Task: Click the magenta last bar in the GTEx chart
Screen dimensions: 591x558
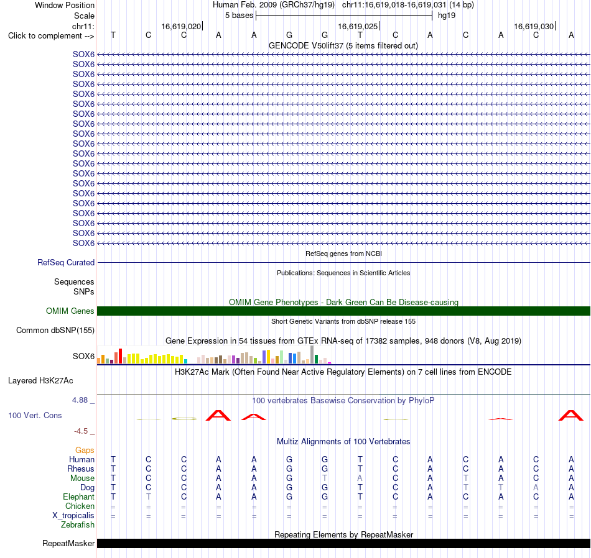Action: (330, 363)
